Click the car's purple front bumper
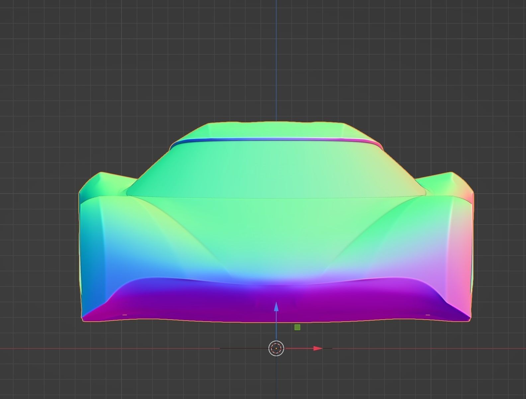 click(x=276, y=301)
